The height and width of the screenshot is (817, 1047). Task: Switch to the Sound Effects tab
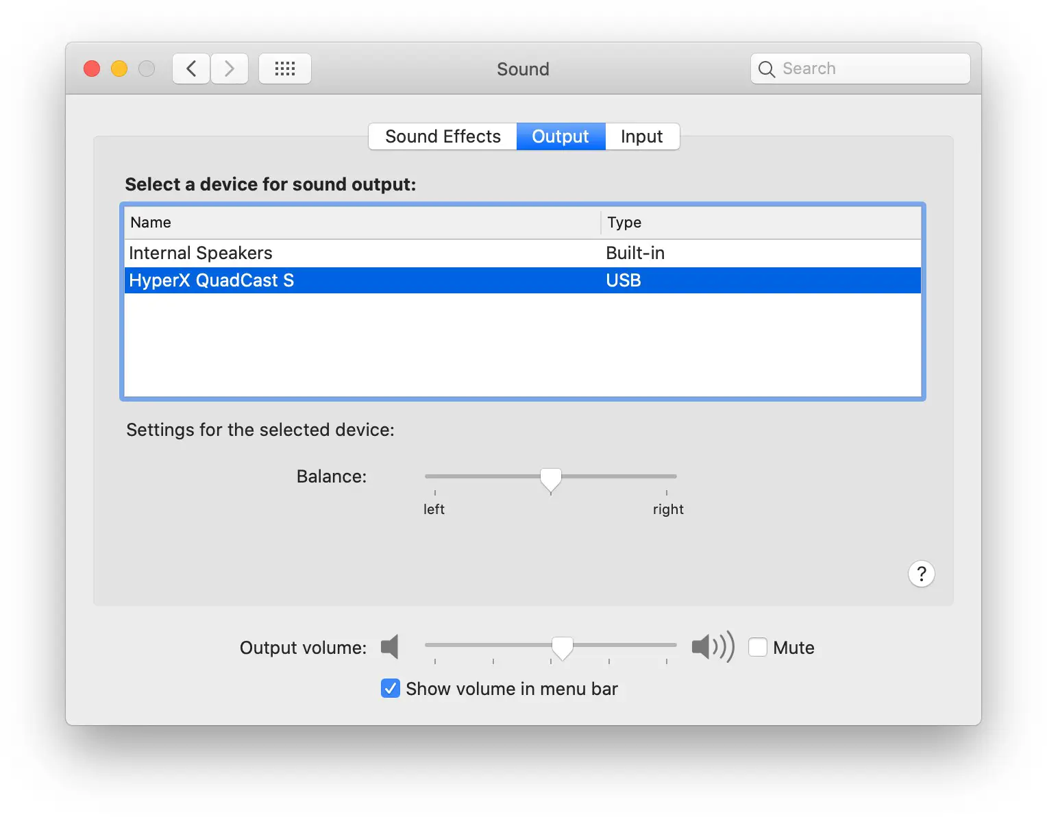point(443,136)
